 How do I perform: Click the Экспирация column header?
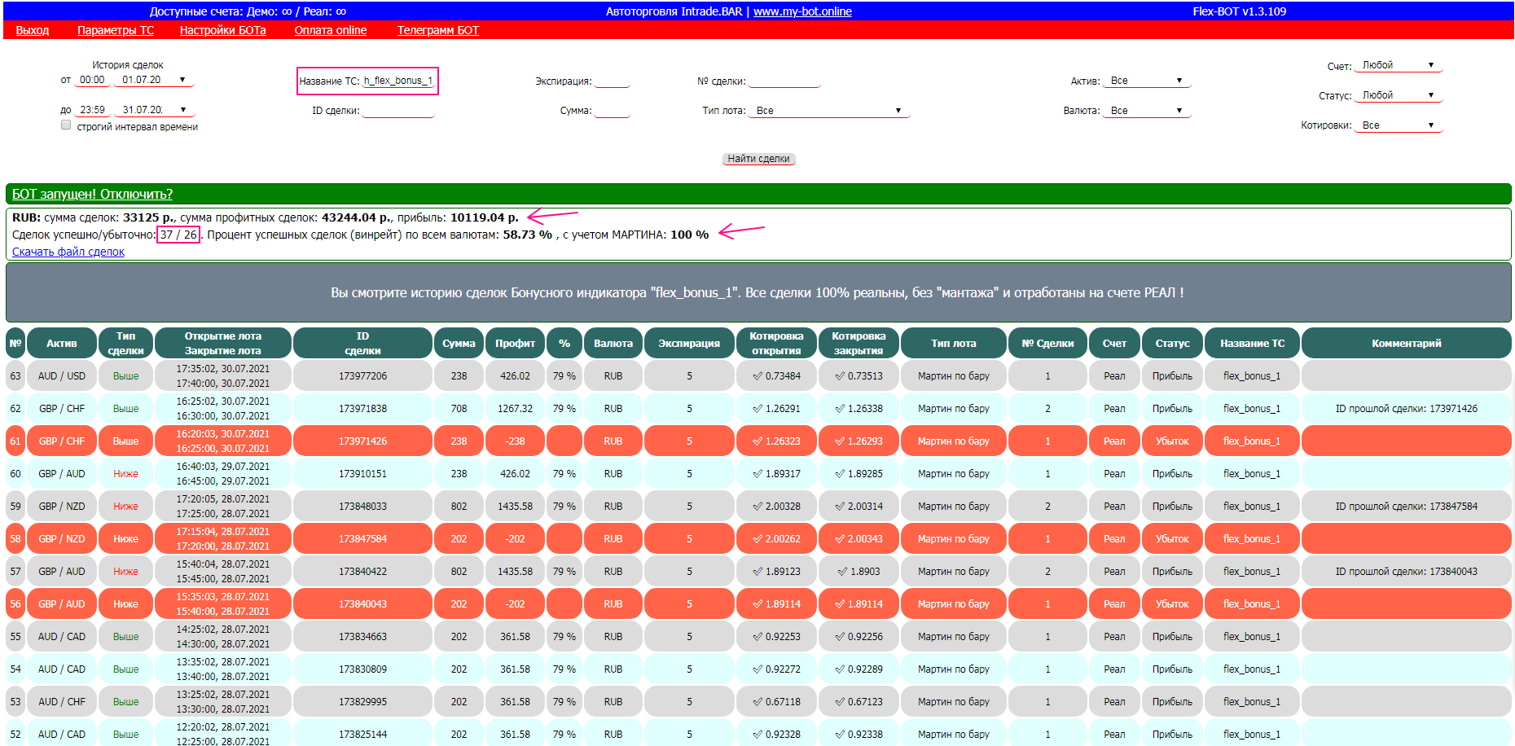pos(689,343)
